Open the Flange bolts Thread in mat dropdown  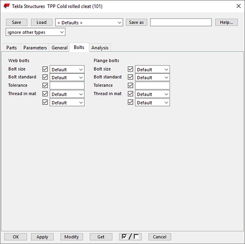[x=152, y=94]
